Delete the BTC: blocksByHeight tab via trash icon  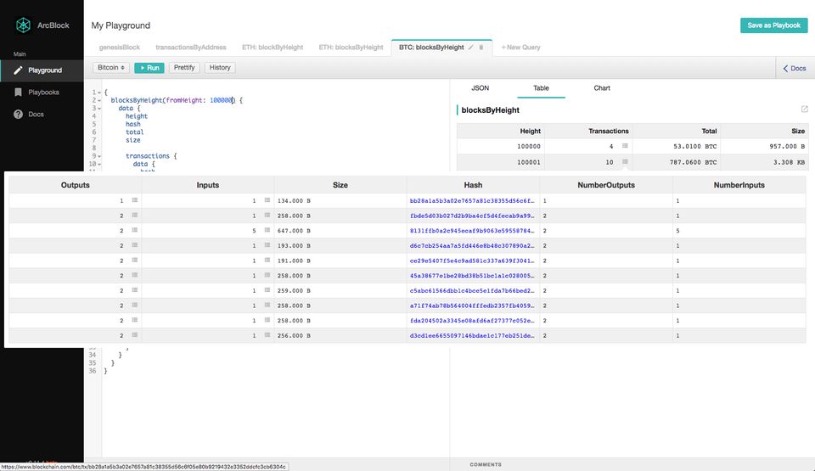click(481, 48)
